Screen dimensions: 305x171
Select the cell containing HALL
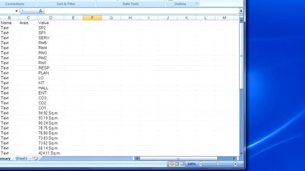pyautogui.click(x=51, y=88)
